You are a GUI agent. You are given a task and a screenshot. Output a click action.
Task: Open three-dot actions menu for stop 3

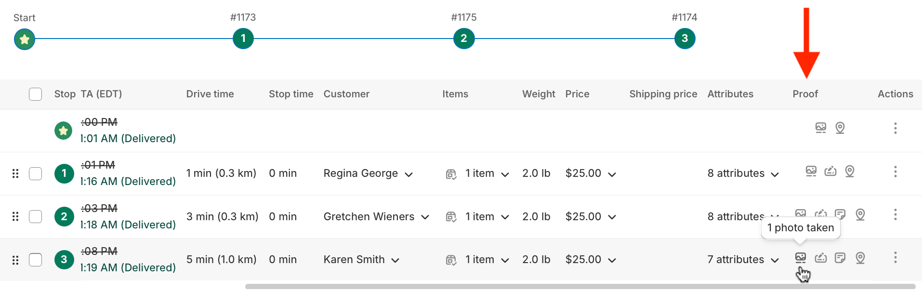point(895,257)
